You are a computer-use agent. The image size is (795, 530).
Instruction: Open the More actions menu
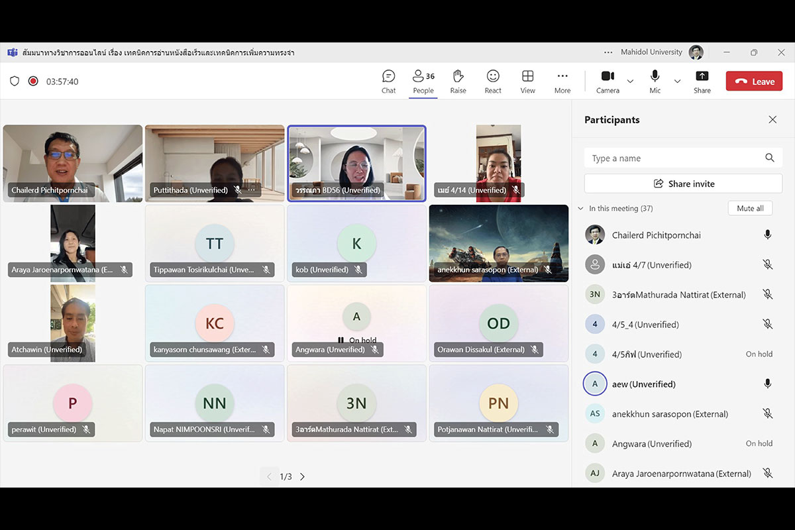[x=562, y=81]
